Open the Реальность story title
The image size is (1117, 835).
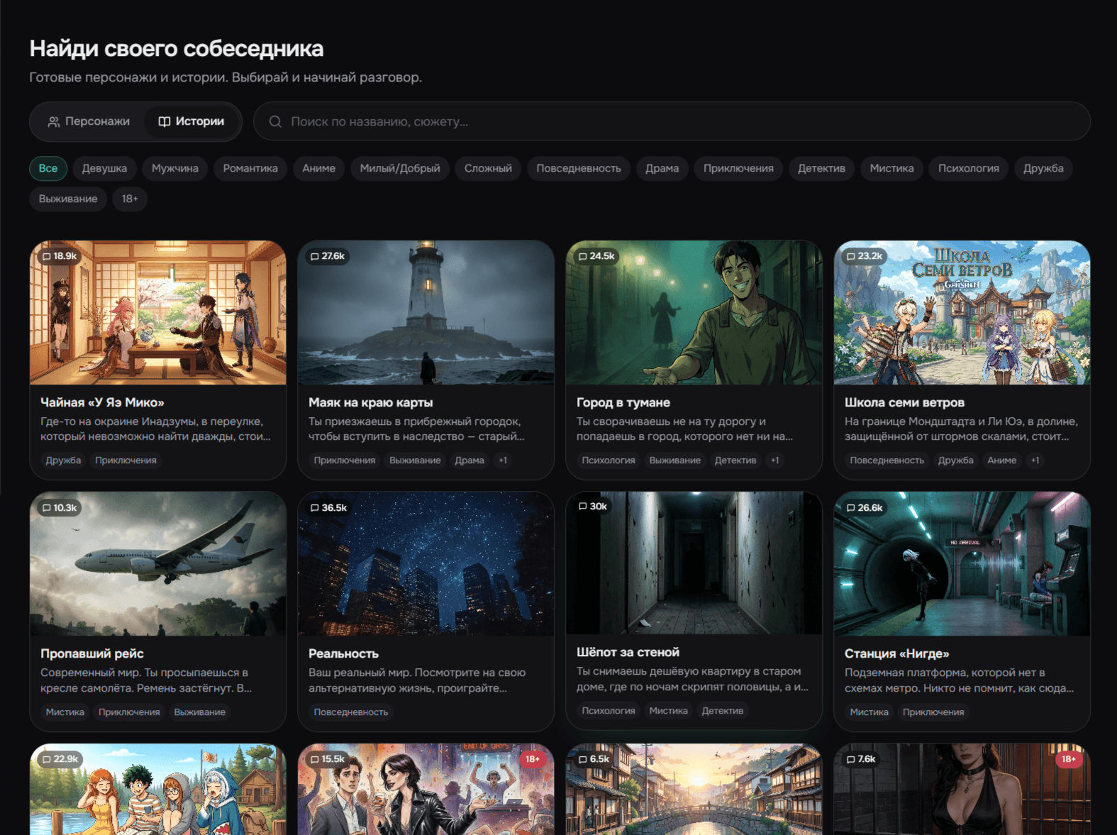pyautogui.click(x=343, y=653)
